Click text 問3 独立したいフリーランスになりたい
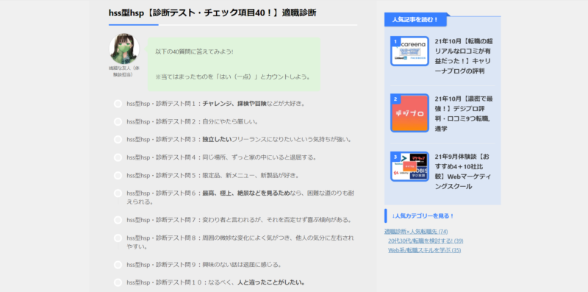Image resolution: width=588 pixels, height=292 pixels. [240, 140]
